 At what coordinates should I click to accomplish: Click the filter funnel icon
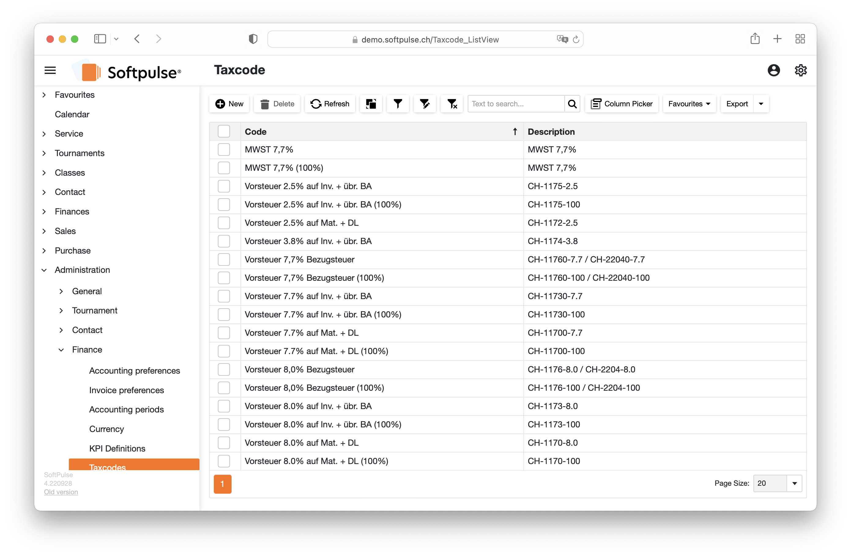tap(398, 104)
